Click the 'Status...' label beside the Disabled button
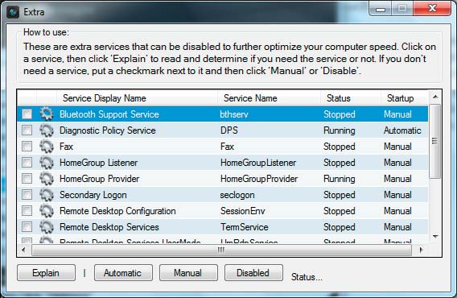 point(307,277)
